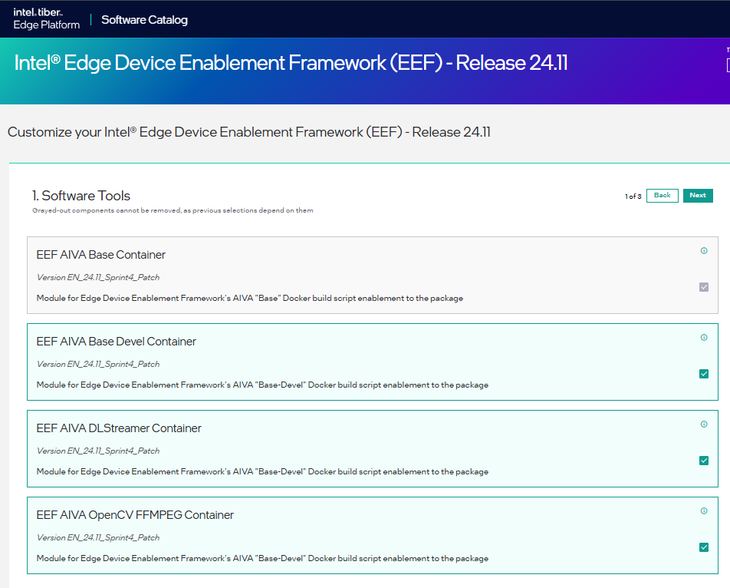Click the "Customize your Intel Edge Device" heading
This screenshot has width=730, height=588.
click(249, 132)
